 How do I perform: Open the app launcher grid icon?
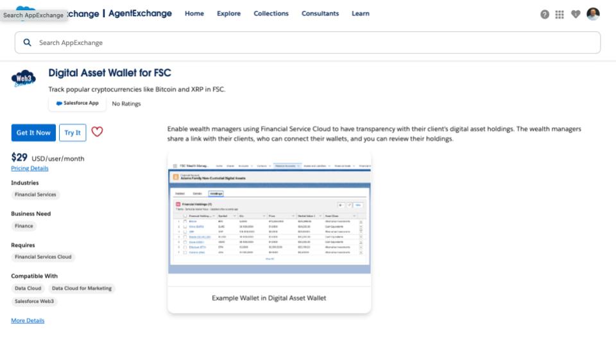pyautogui.click(x=560, y=15)
